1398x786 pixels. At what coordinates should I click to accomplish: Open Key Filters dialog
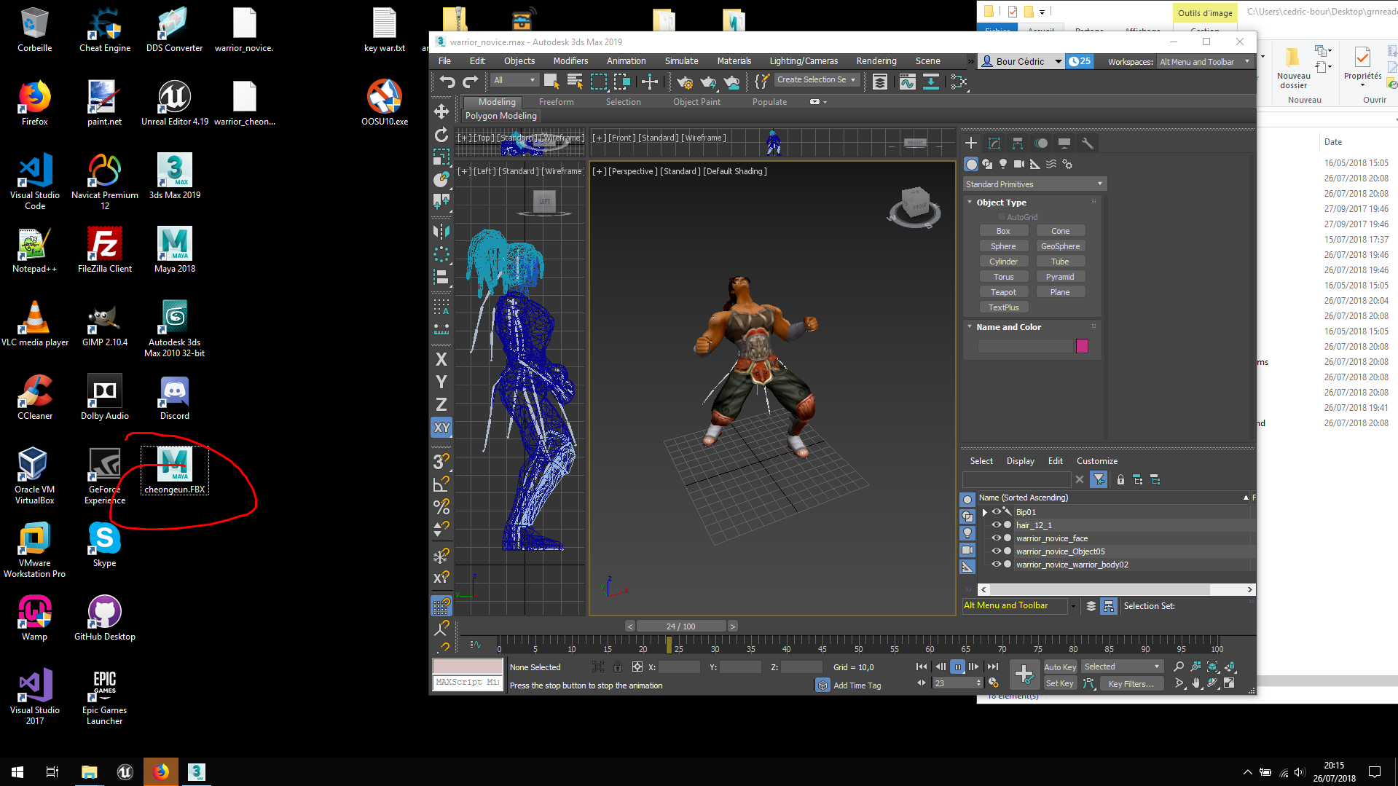pyautogui.click(x=1131, y=684)
